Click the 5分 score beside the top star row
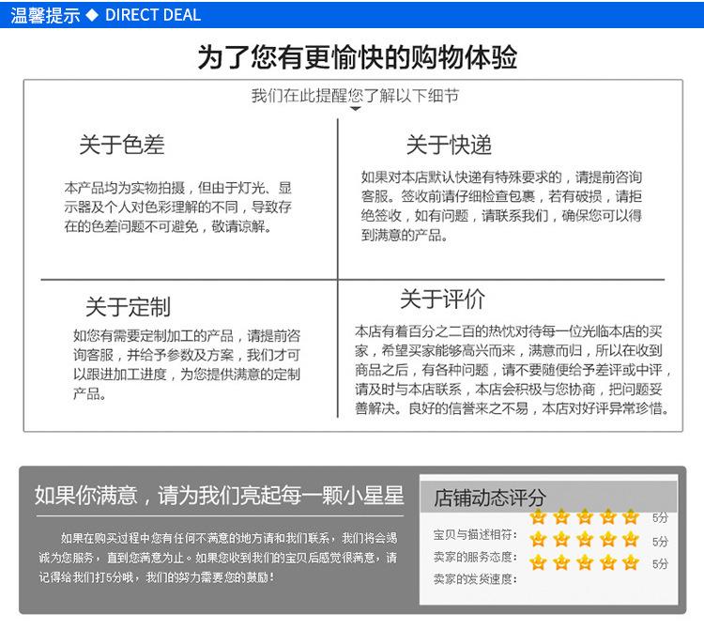Viewport: 704px width, 629px height. point(661,518)
